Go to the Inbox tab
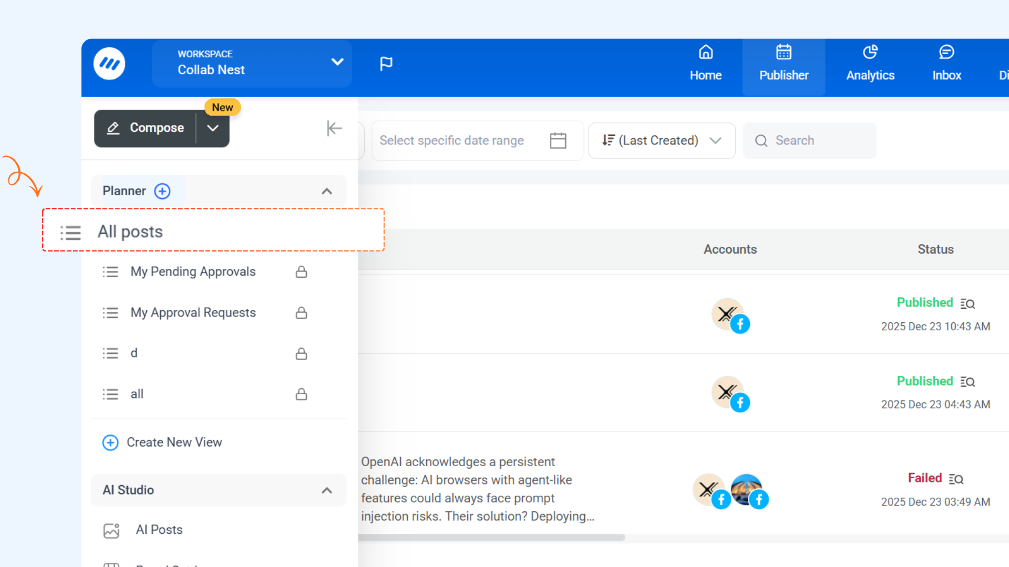This screenshot has width=1009, height=567. coord(946,64)
